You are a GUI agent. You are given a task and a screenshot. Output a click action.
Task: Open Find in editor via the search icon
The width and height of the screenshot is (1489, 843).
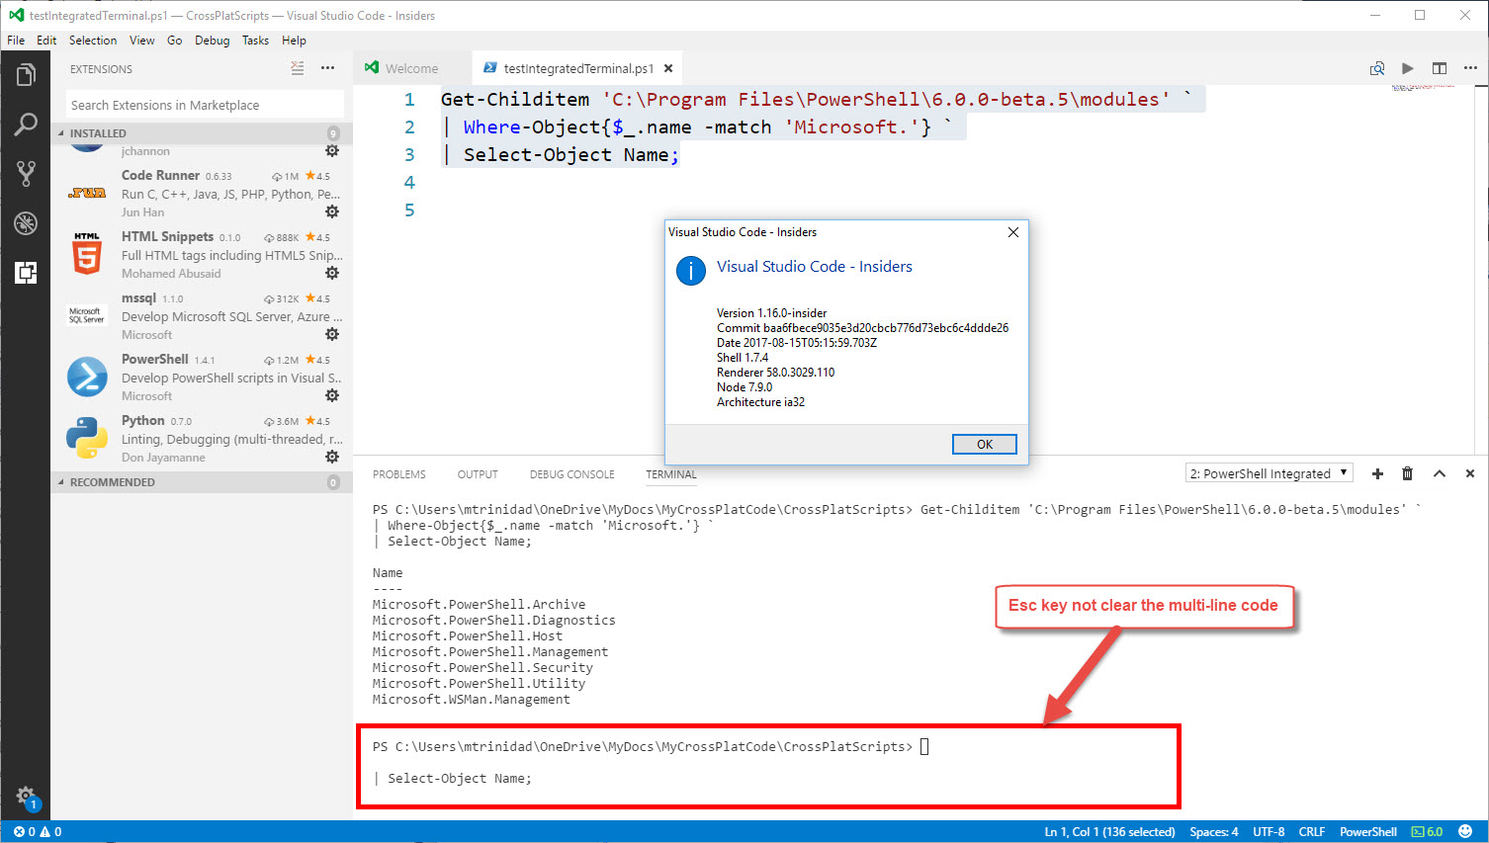tap(1376, 68)
